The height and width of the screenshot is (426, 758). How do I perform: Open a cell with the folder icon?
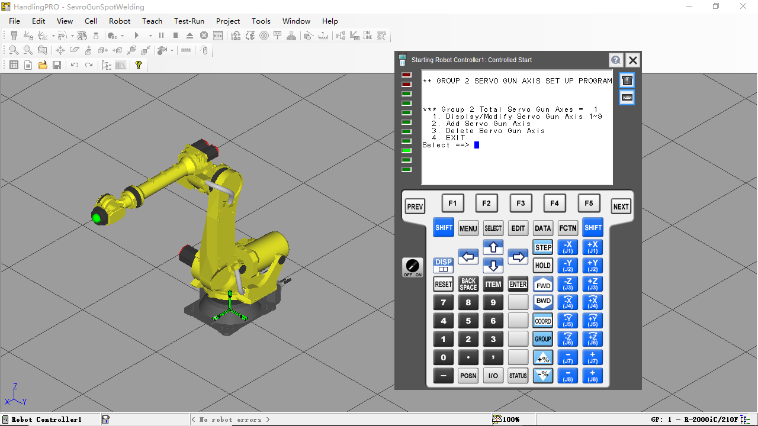pyautogui.click(x=43, y=65)
